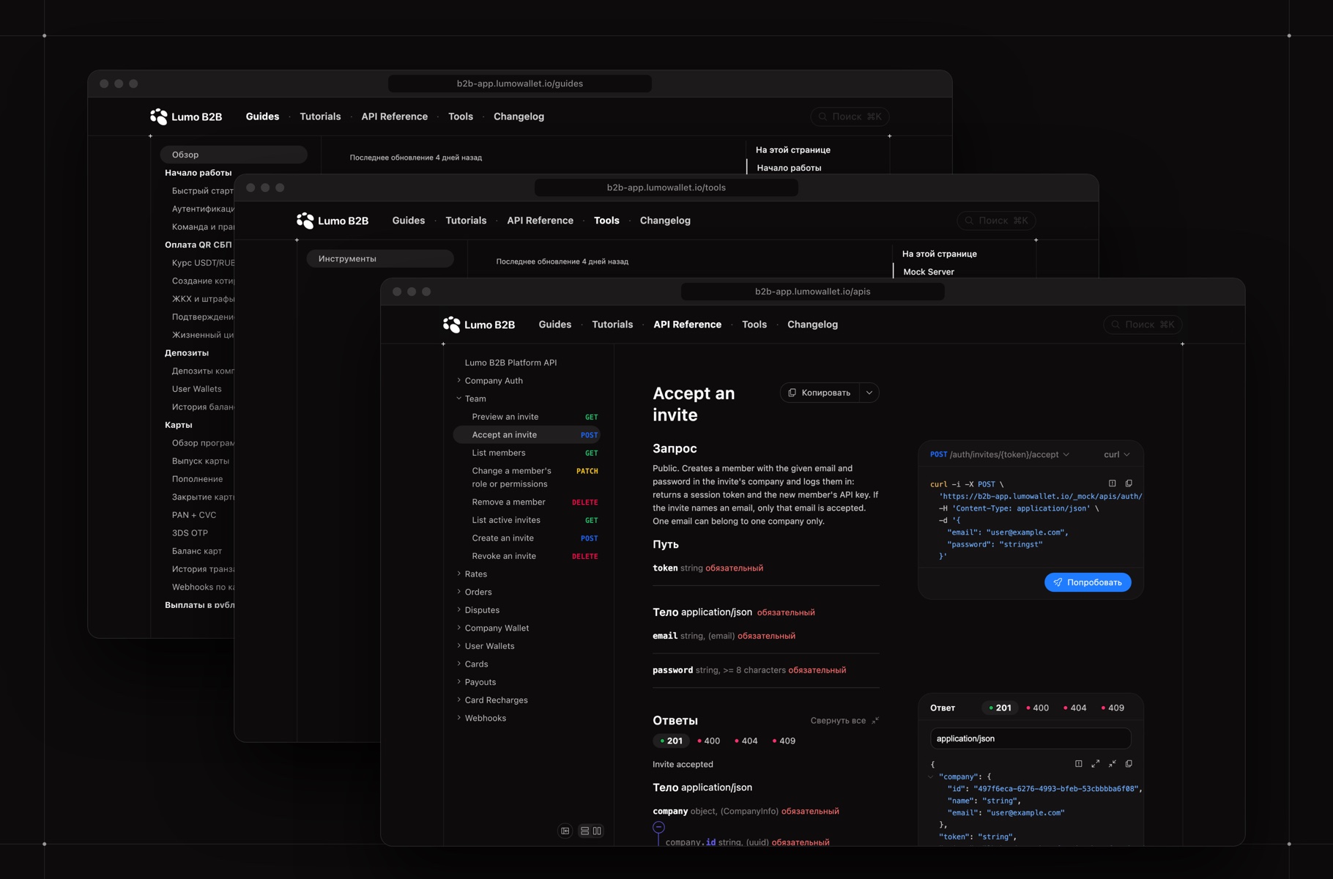Select Обзор in the guides window sidebar

pyautogui.click(x=234, y=155)
